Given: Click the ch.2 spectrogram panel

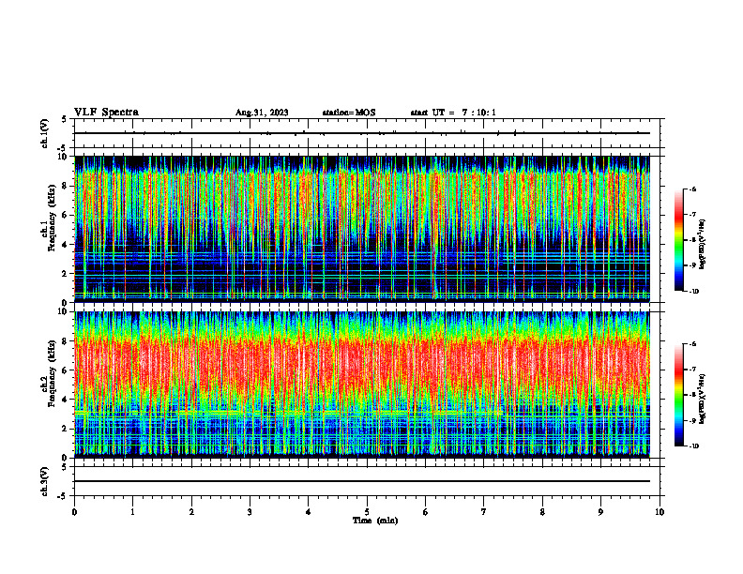Looking at the screenshot, I should (x=362, y=385).
